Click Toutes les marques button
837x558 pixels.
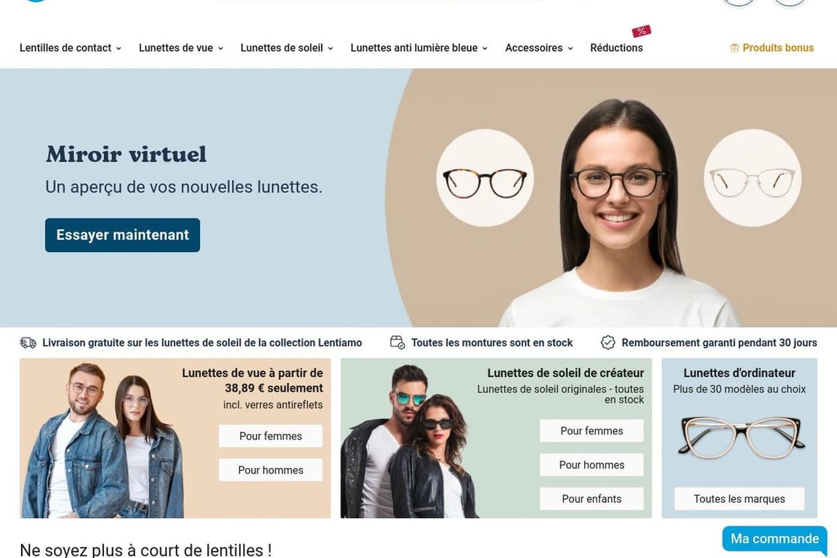coord(740,498)
